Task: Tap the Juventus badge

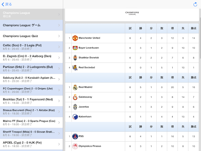Action: 75,107
